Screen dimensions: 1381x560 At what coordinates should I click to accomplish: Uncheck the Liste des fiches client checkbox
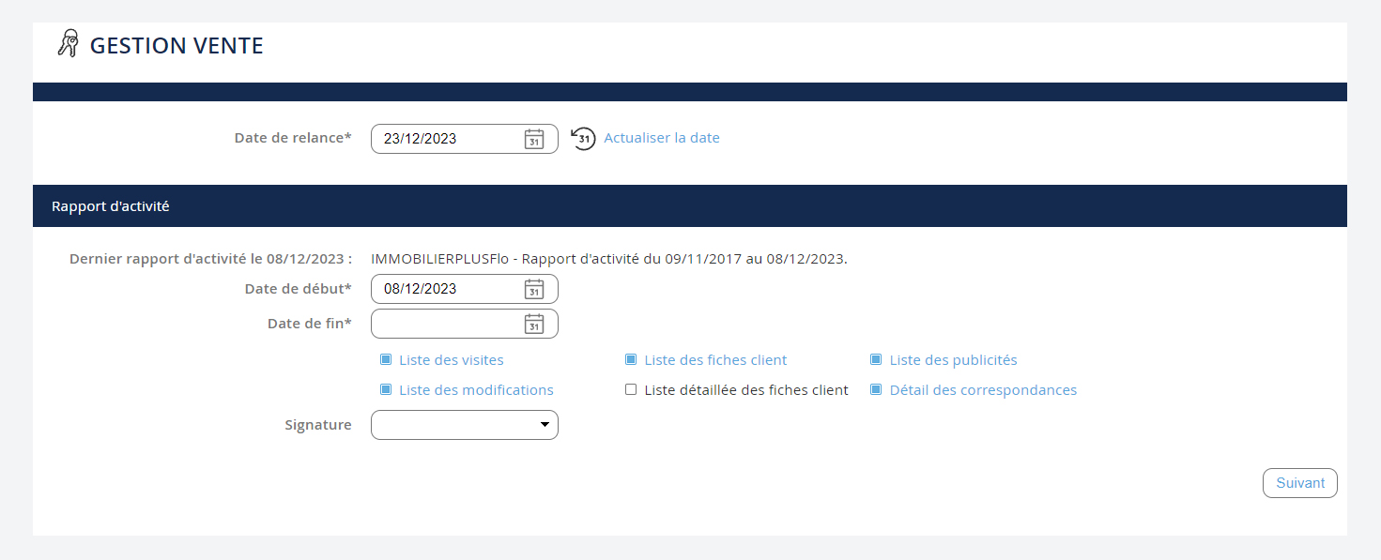click(631, 360)
